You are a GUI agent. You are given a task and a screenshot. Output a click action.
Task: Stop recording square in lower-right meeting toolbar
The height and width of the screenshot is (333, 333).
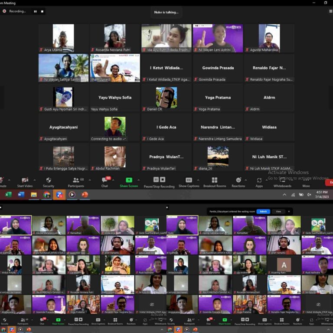(247, 320)
